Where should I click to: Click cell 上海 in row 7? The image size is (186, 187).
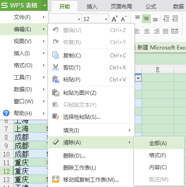coord(30,129)
